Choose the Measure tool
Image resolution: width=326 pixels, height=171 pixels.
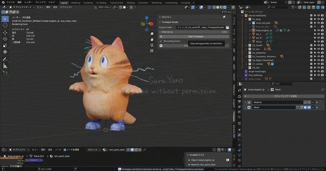(x=5, y=66)
